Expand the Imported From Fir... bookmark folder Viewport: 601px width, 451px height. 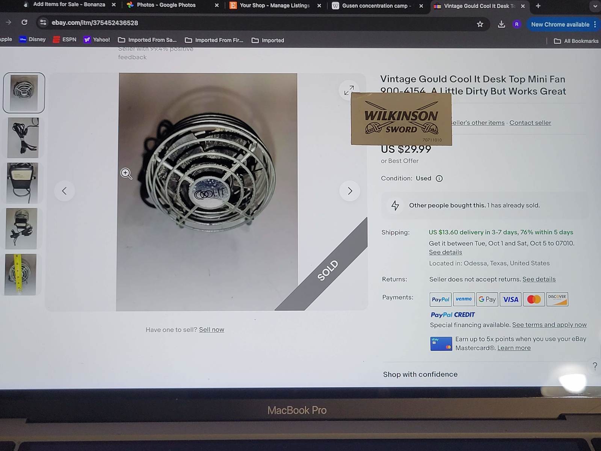pos(214,40)
